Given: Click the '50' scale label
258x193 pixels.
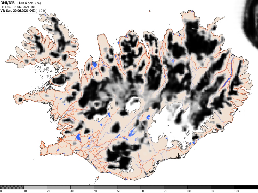Looking at the screenshot, I should coord(119,191).
